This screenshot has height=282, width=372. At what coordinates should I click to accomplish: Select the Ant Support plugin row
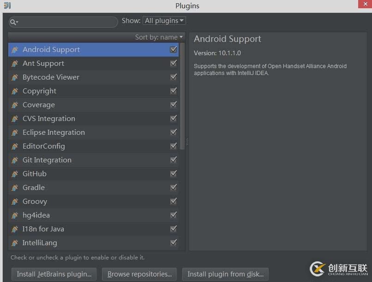[x=94, y=63]
